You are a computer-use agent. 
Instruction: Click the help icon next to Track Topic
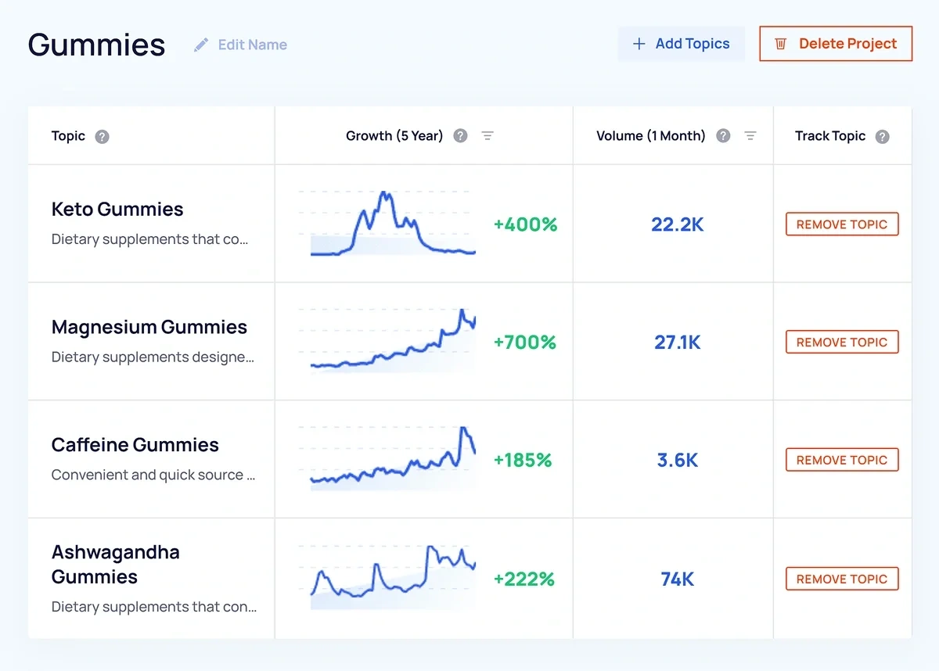[x=882, y=136]
